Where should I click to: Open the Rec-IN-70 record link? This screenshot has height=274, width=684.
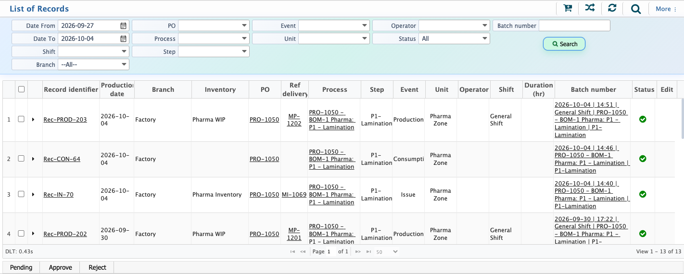click(59, 194)
